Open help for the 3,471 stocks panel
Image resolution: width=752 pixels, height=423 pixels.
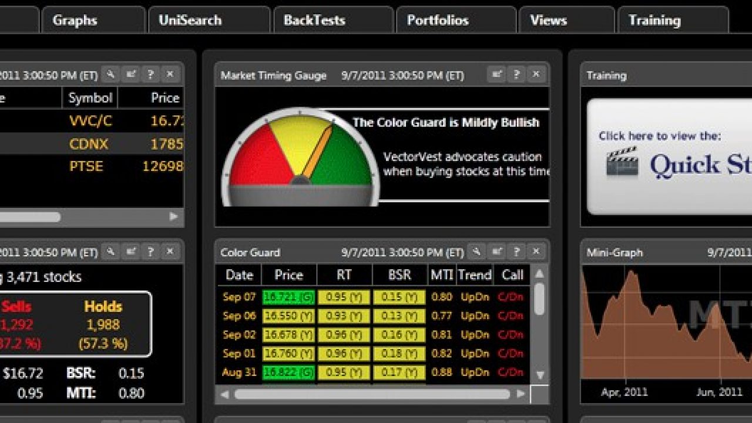coord(150,251)
